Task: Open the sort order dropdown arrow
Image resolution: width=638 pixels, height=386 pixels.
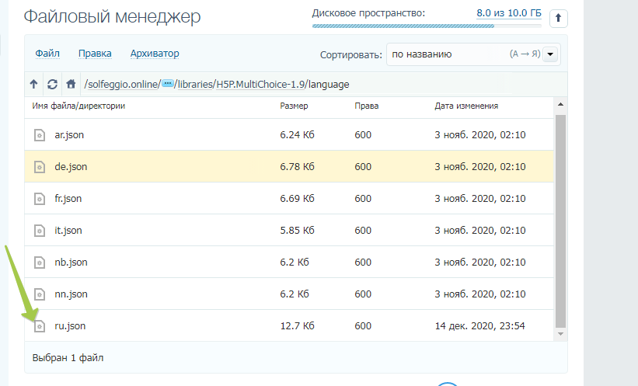Action: click(550, 54)
